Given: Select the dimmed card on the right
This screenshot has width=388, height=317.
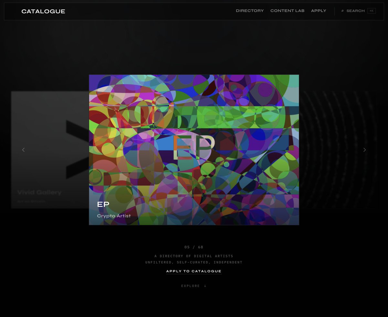Looking at the screenshot, I should pos(338,150).
